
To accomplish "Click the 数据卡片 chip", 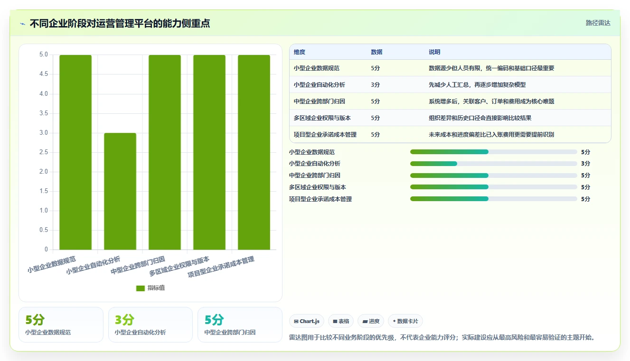I will 405,321.
